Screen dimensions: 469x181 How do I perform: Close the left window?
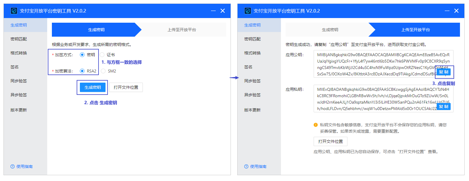coord(223,11)
